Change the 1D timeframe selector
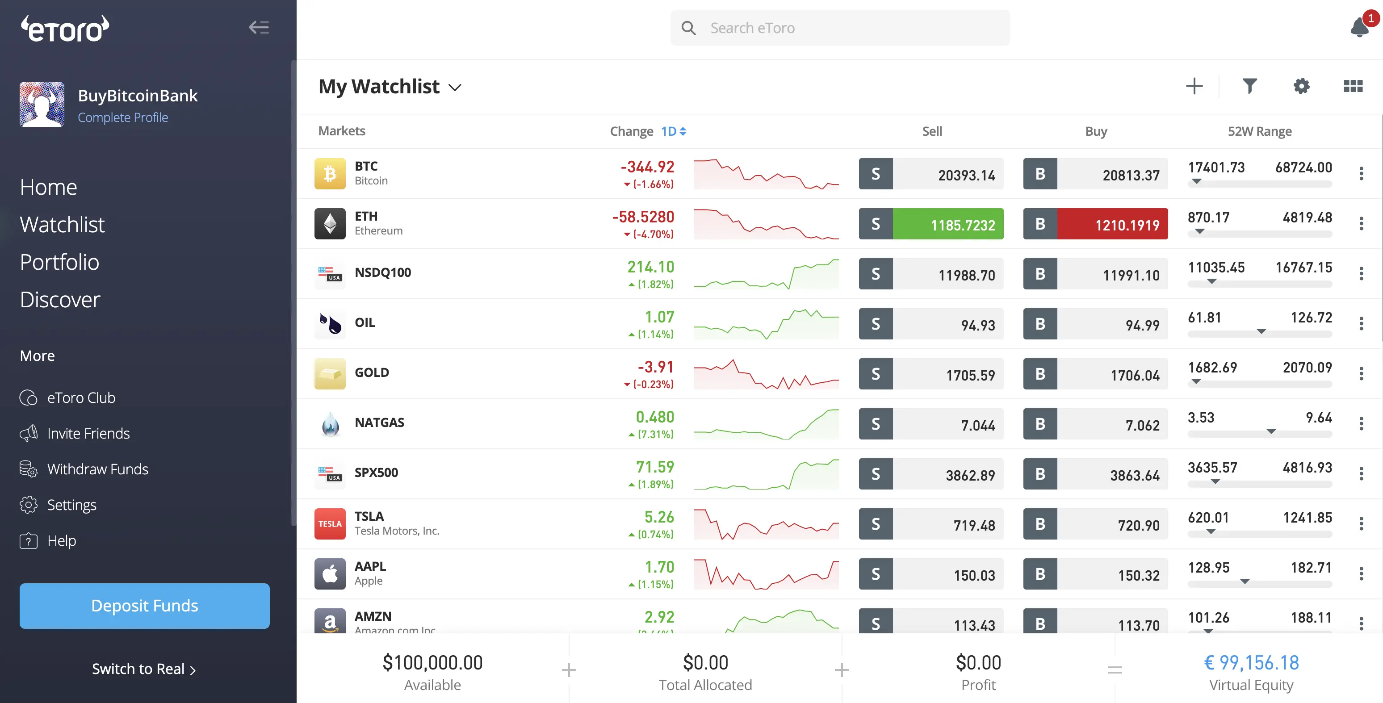This screenshot has height=703, width=1383. point(673,131)
